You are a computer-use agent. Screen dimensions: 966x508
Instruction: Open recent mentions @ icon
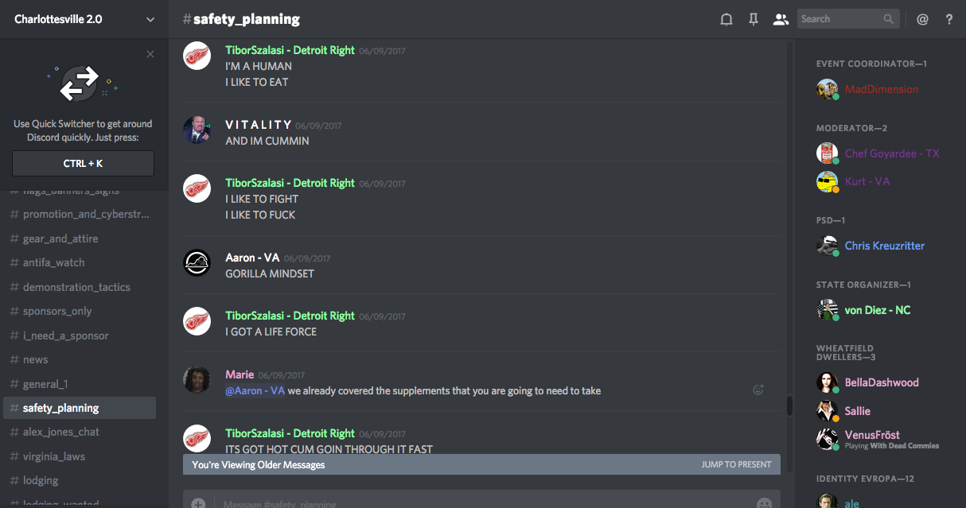(923, 19)
